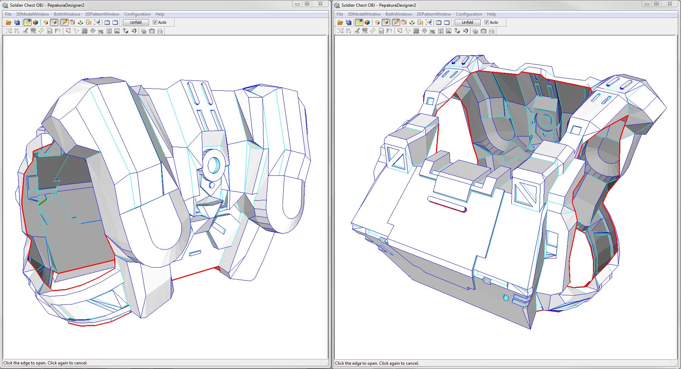Click the 3D axis arrows icon in left window
The image size is (681, 369).
(81, 22)
